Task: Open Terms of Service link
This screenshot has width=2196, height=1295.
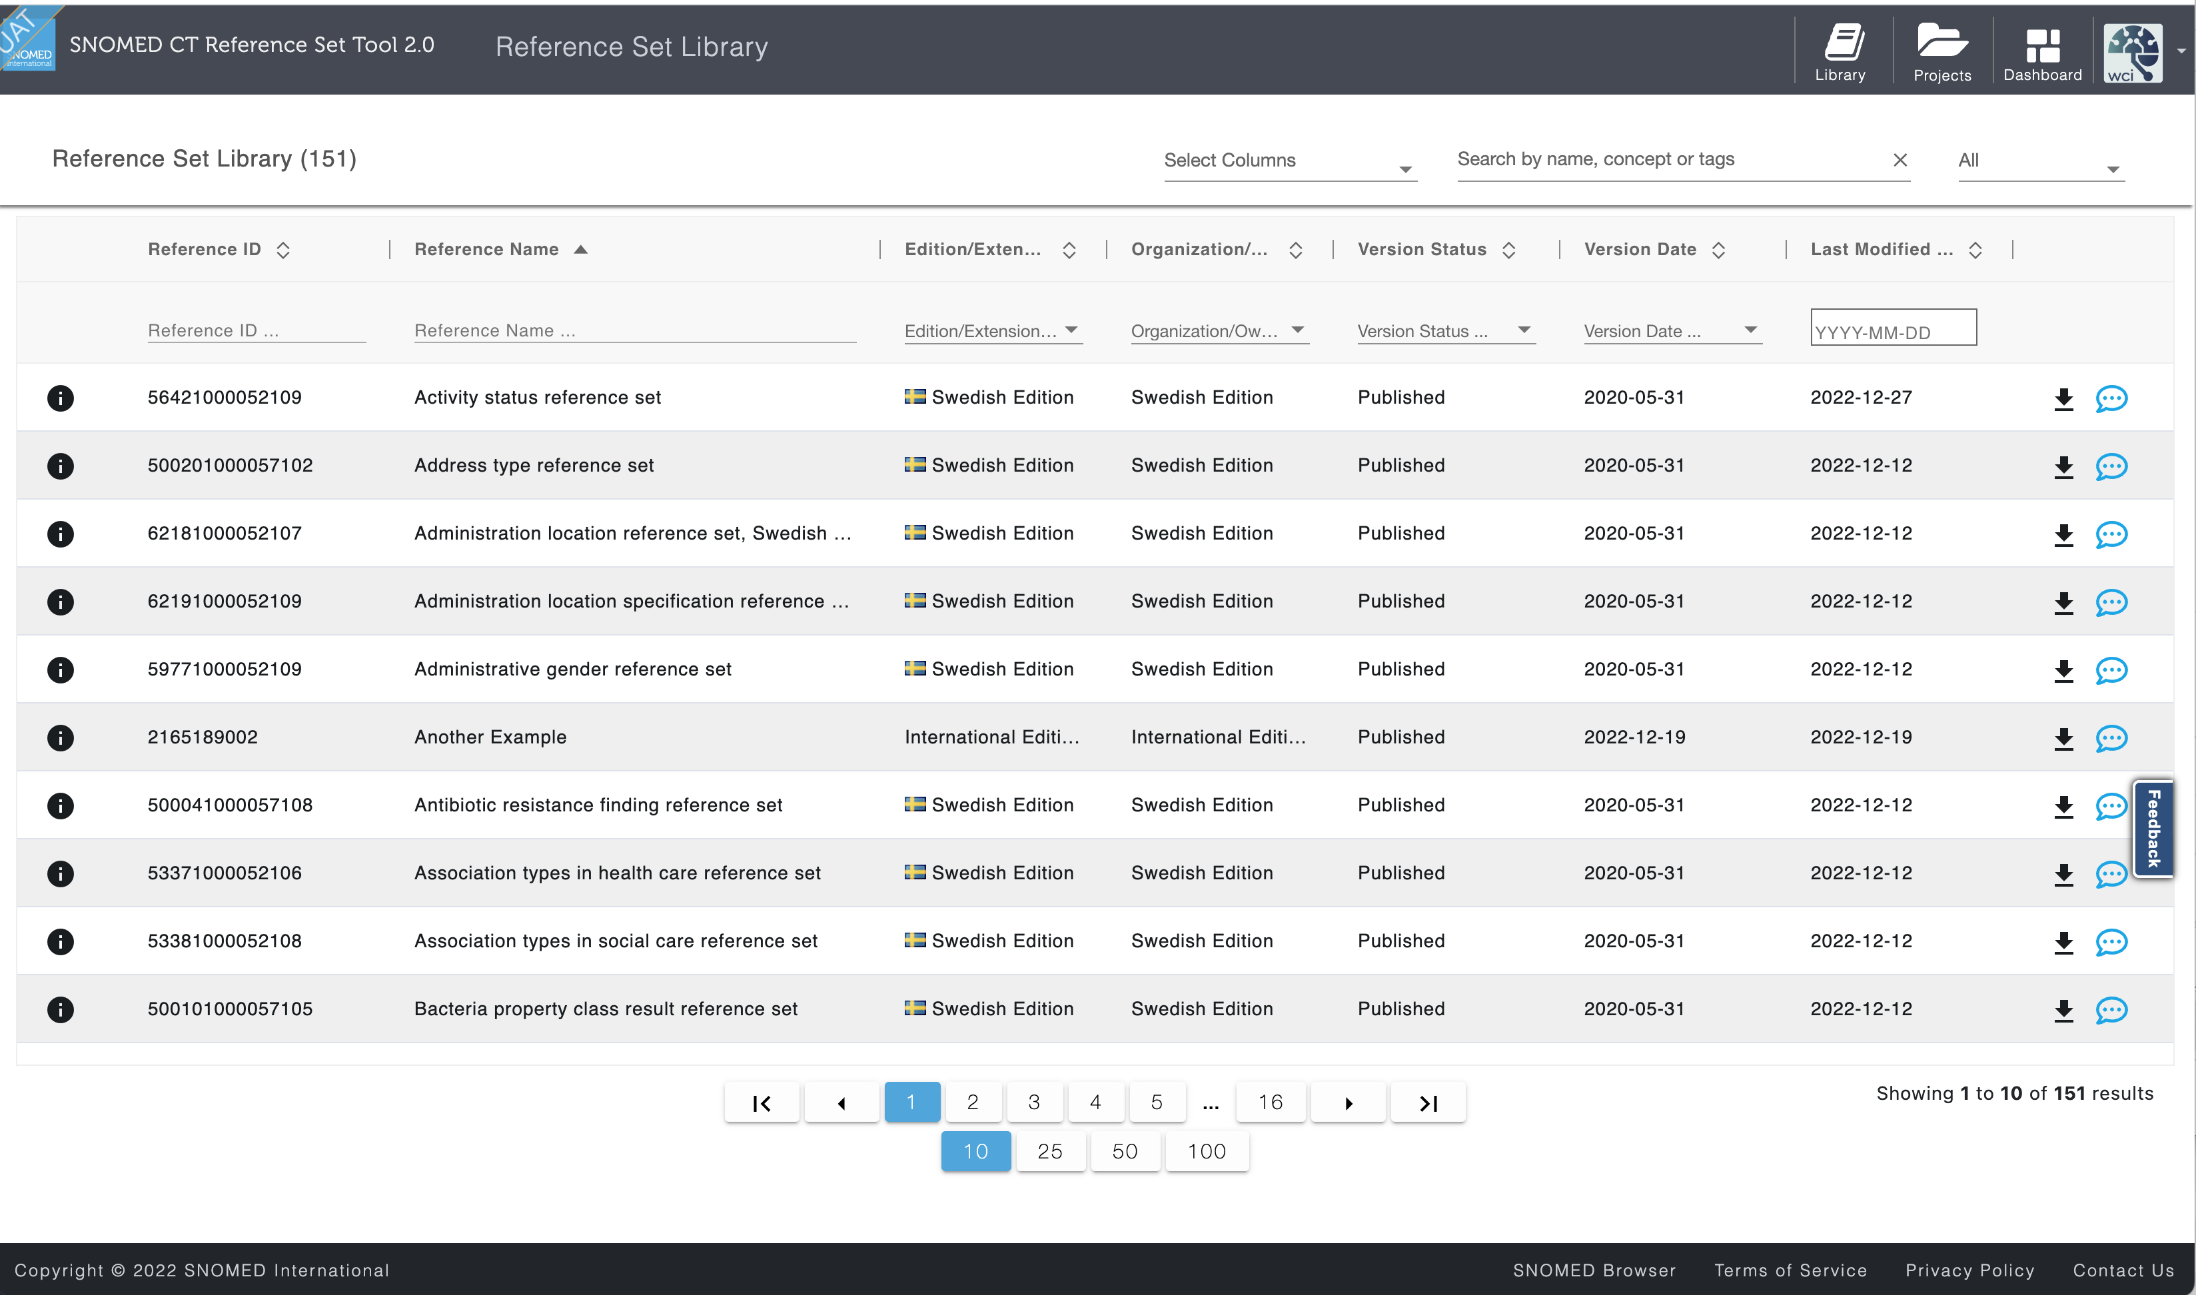Action: 1791,1270
